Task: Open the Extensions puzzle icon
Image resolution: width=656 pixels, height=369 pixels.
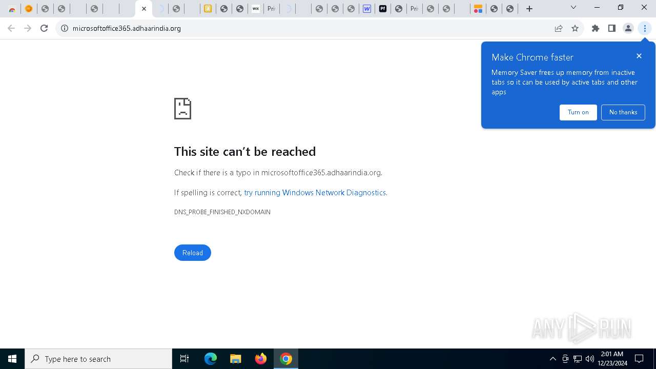Action: click(x=596, y=28)
